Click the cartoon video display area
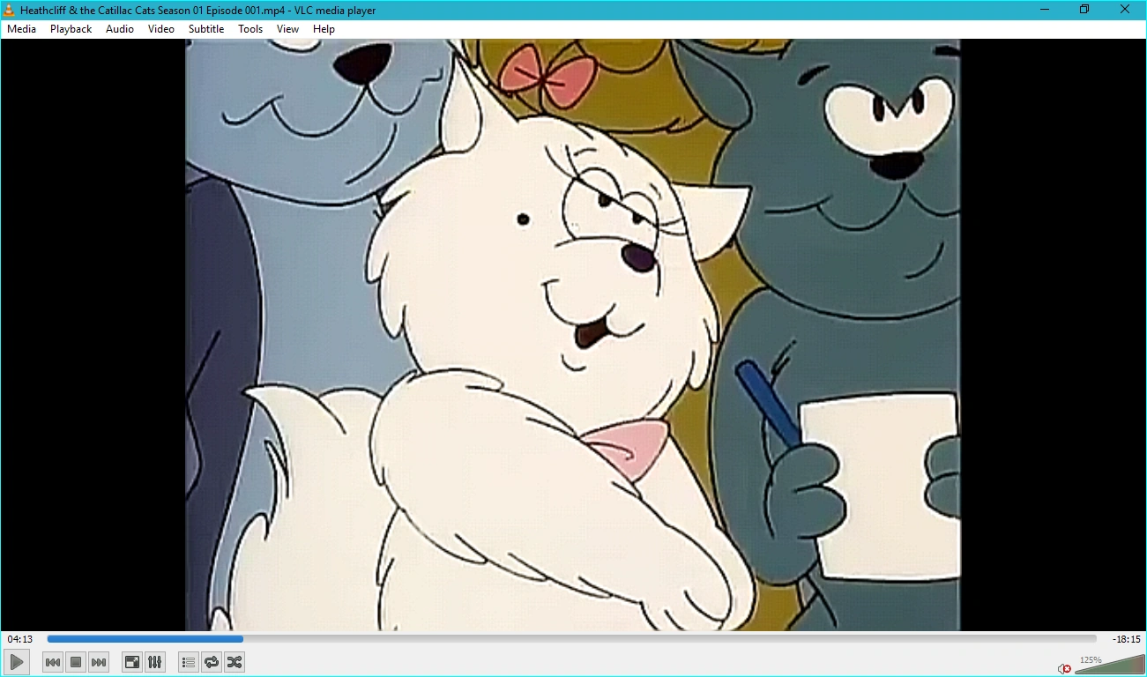The height and width of the screenshot is (677, 1147). (x=573, y=335)
